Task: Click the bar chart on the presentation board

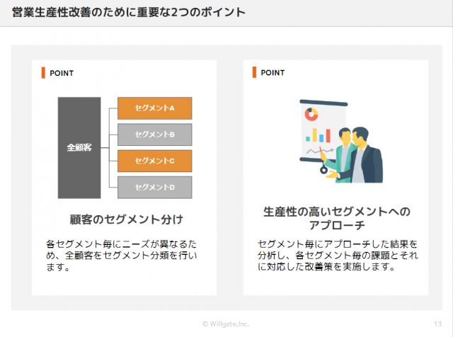Action: pos(318,135)
